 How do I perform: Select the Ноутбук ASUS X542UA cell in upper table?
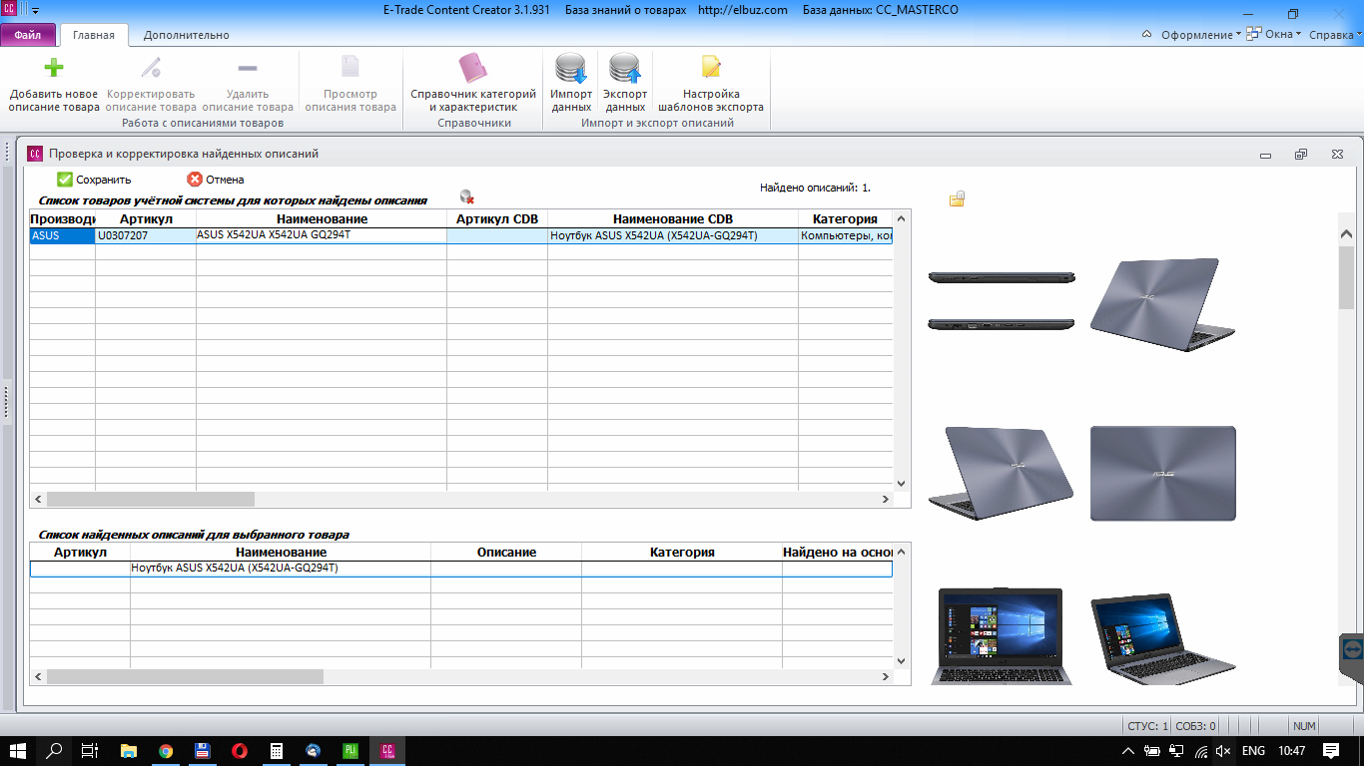[x=673, y=236]
